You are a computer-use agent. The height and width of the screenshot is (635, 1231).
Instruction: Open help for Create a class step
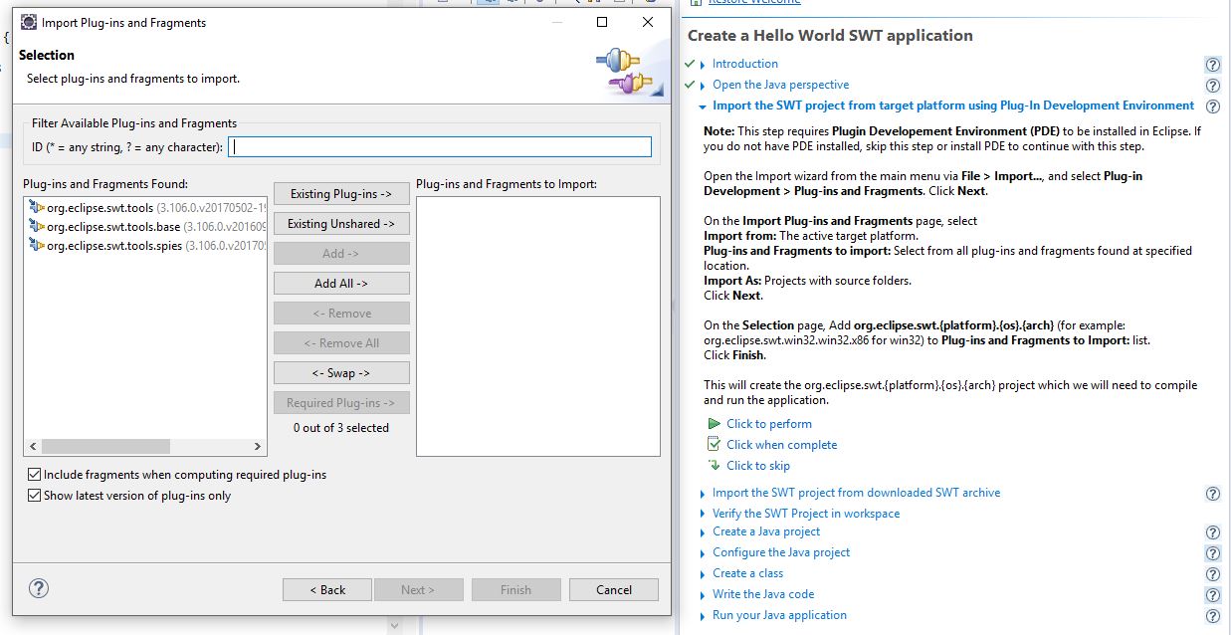[x=1212, y=574]
